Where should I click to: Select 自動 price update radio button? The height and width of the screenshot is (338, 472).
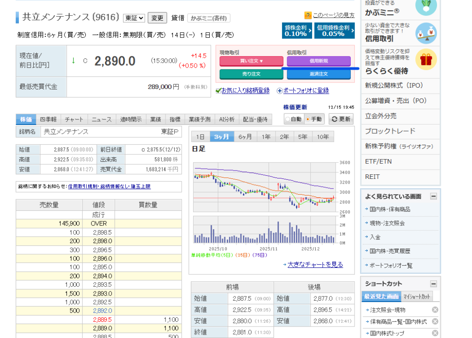(x=288, y=119)
